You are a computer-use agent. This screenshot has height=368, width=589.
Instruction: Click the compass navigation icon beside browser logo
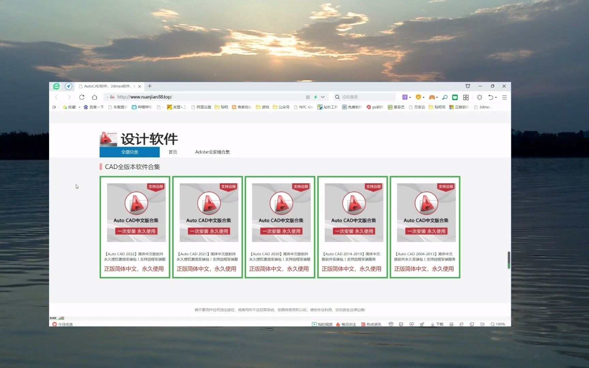tap(69, 86)
